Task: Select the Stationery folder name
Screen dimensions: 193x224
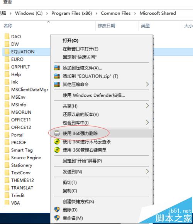Action: tap(22, 165)
